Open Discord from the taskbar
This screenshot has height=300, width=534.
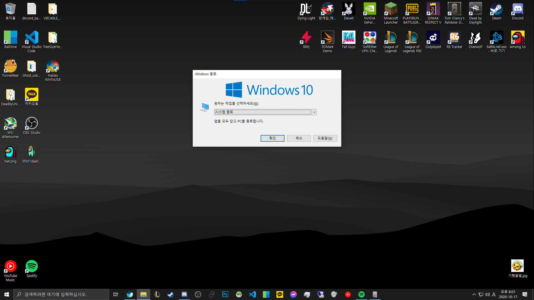[184, 294]
